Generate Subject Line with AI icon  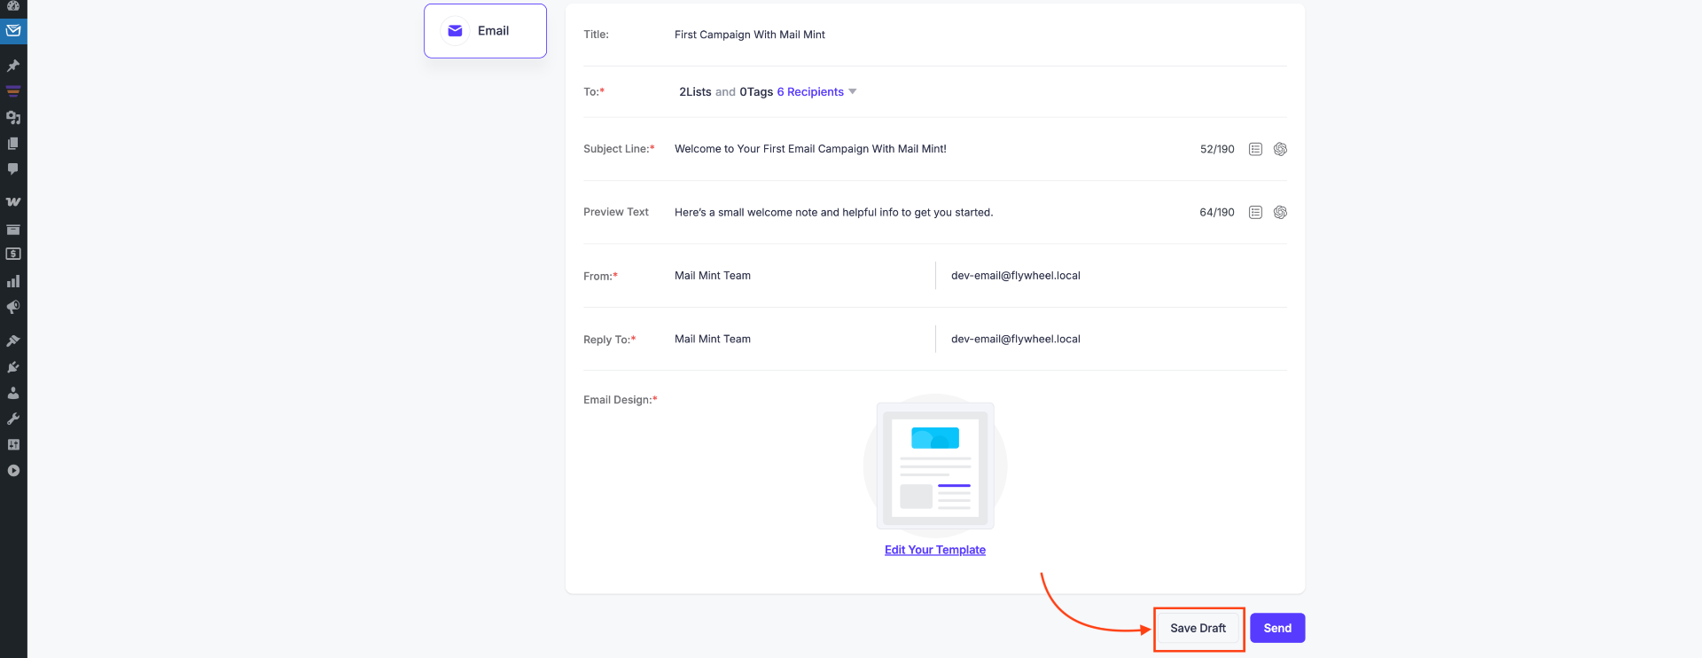(1280, 149)
